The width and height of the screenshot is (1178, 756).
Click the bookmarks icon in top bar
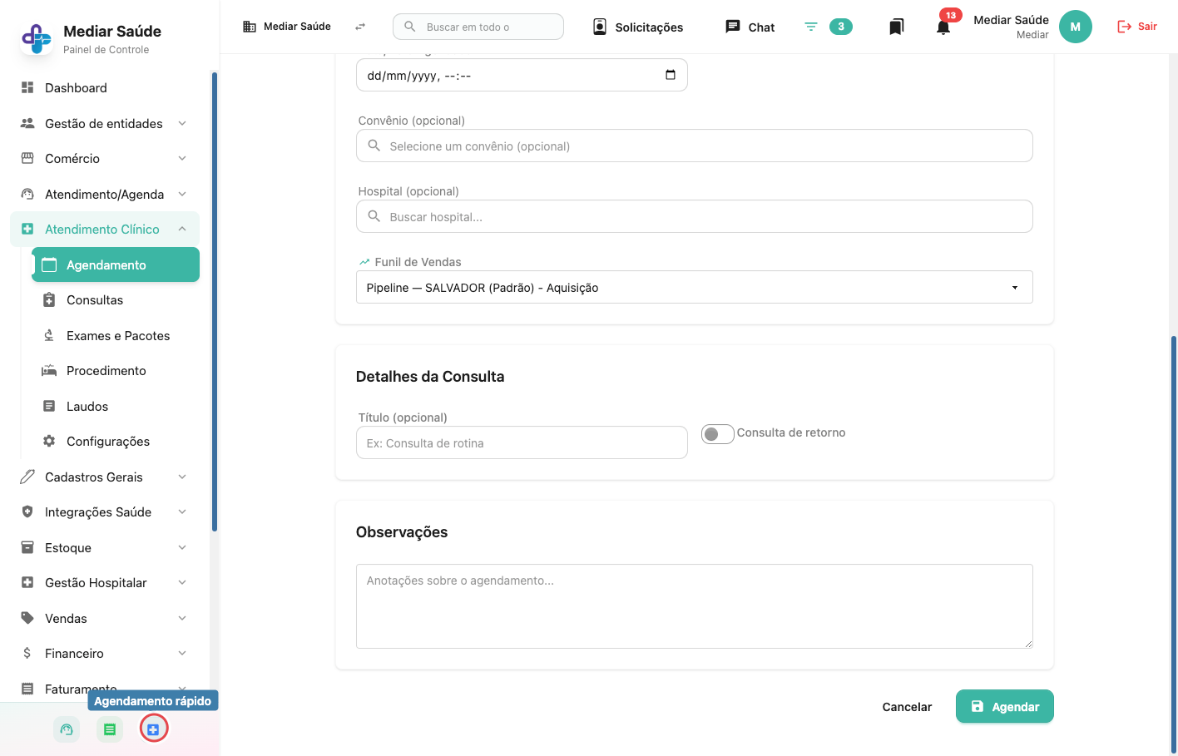(896, 27)
